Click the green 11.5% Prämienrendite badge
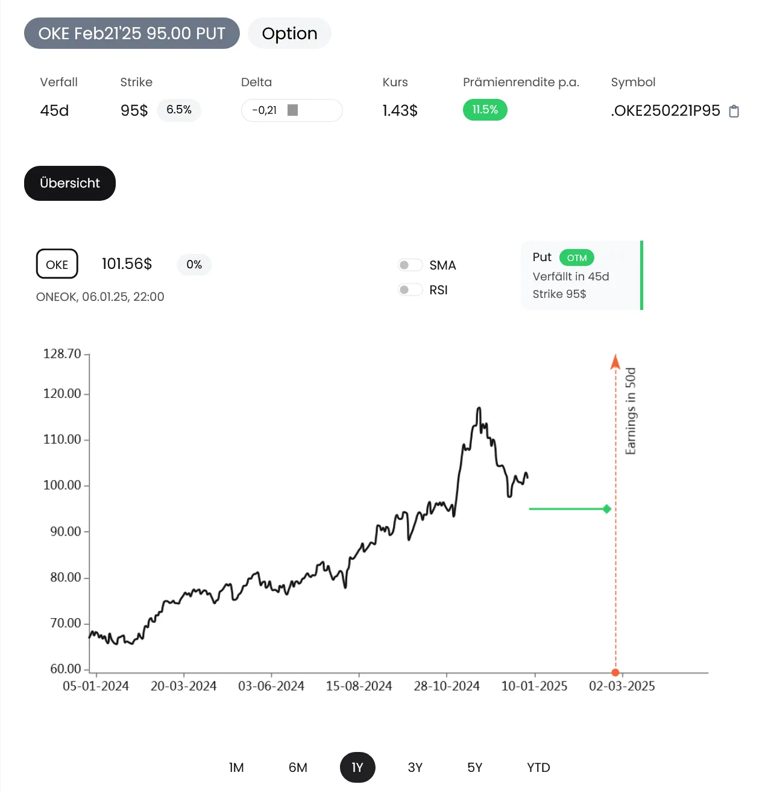Image resolution: width=774 pixels, height=793 pixels. 485,110
